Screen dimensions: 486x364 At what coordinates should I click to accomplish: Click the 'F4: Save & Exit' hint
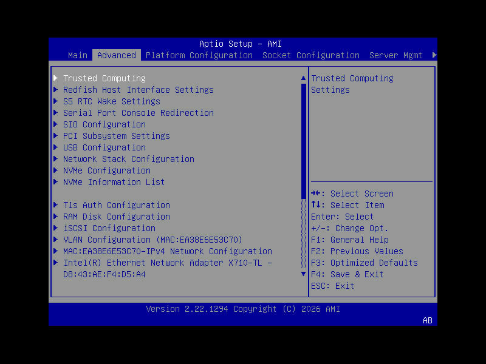347,274
